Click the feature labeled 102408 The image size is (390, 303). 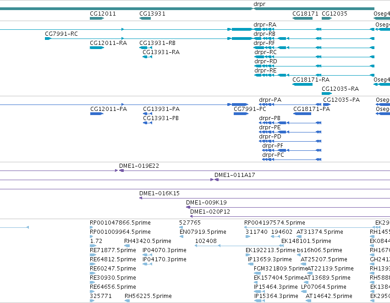(x=206, y=241)
